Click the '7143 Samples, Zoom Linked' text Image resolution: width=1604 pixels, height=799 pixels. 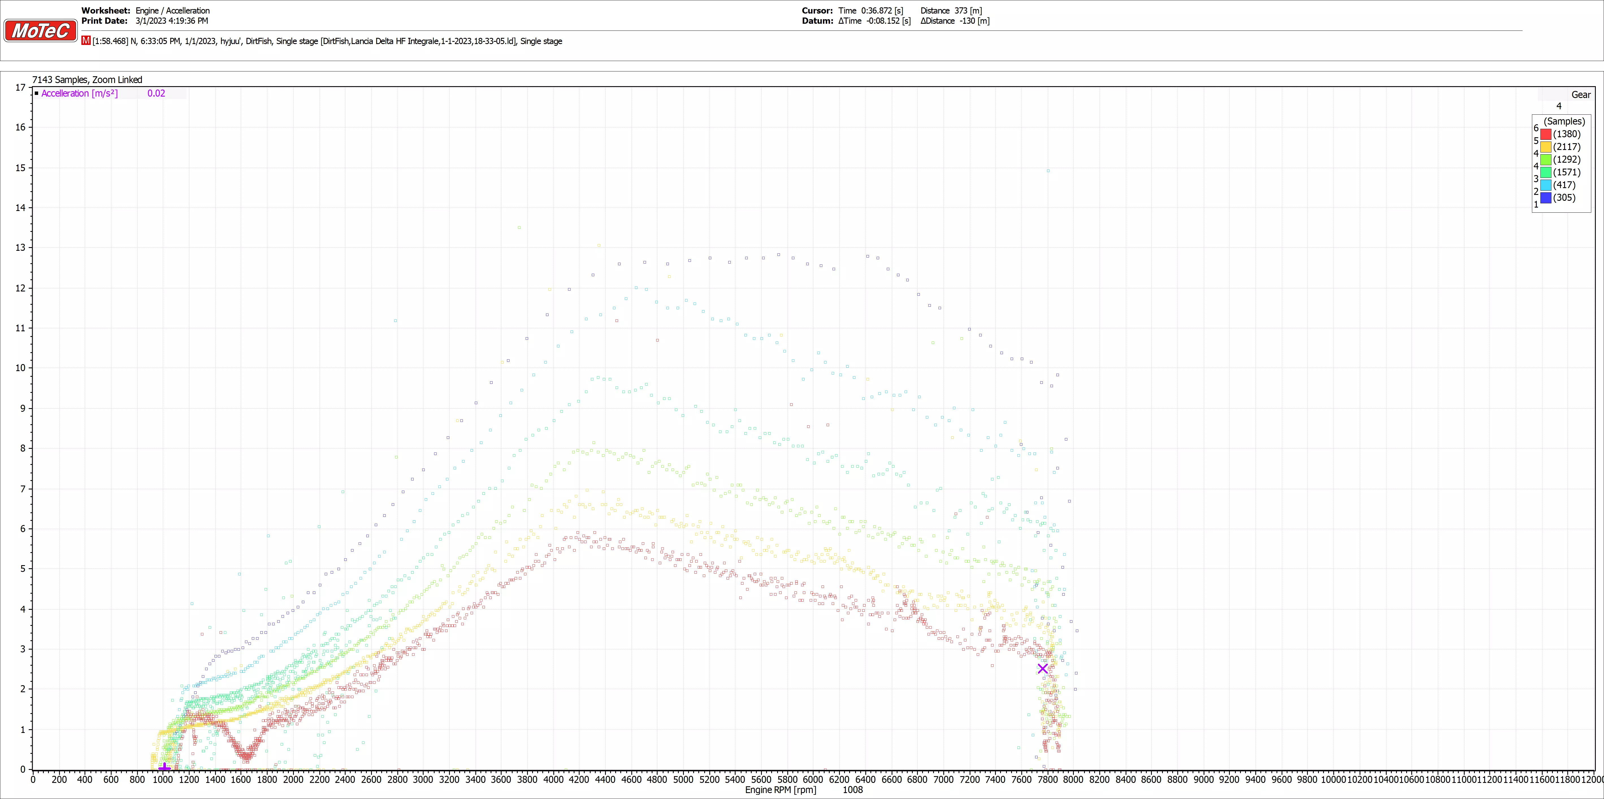click(87, 80)
